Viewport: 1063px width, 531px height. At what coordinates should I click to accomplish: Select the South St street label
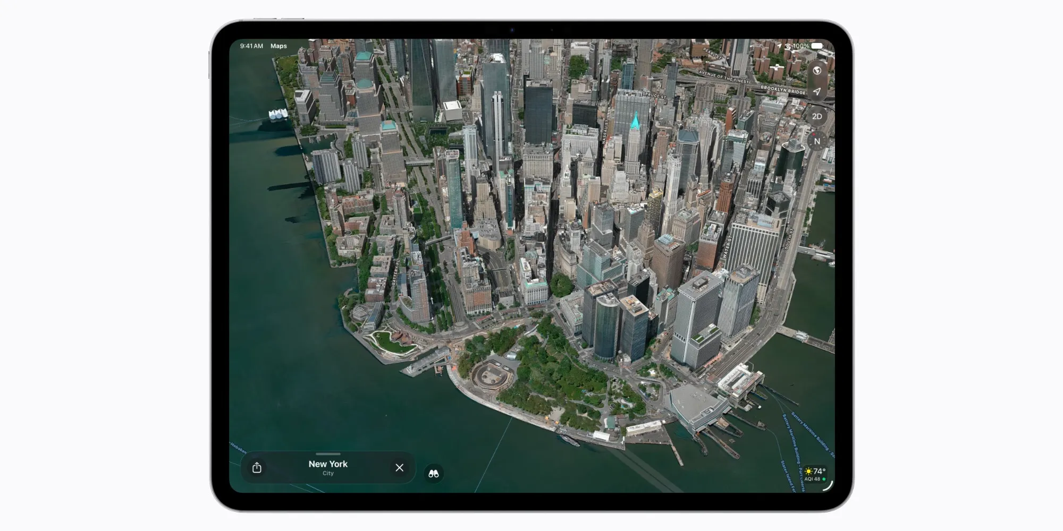789,238
